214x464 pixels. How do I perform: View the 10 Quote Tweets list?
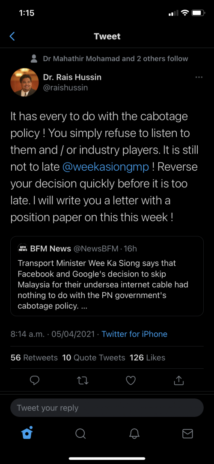click(94, 358)
